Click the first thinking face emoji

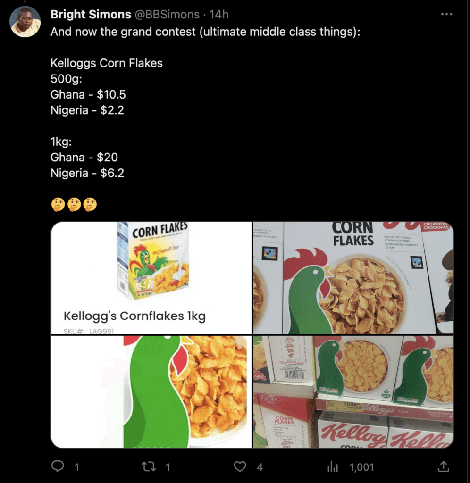click(x=58, y=205)
